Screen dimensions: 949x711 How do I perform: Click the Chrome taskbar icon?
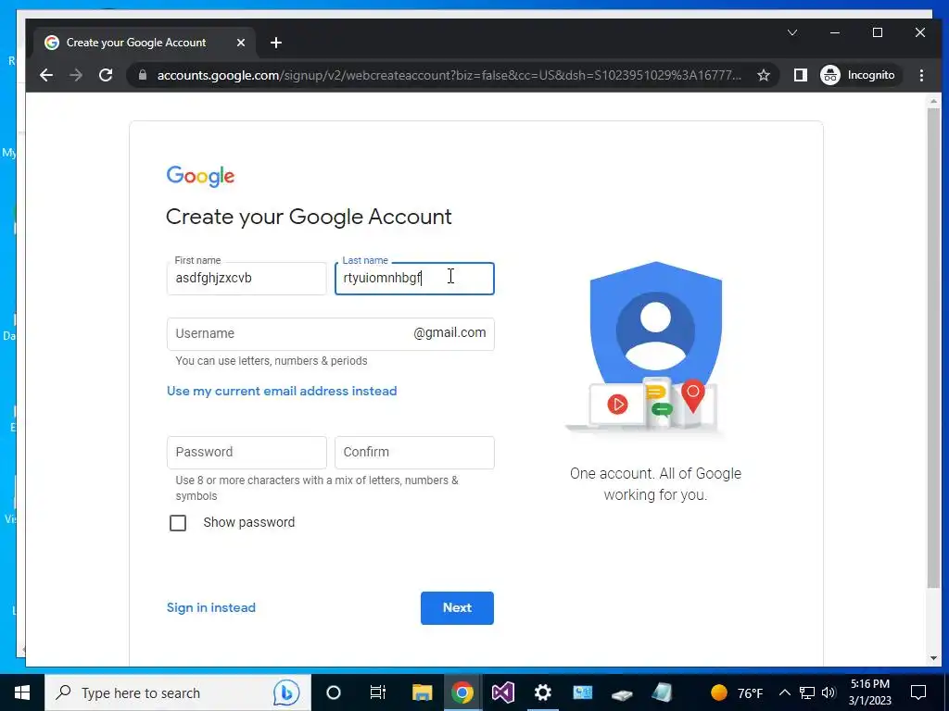click(x=462, y=692)
